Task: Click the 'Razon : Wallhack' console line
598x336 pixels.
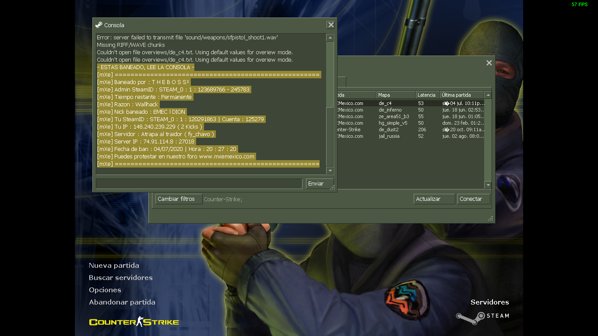Action: (x=127, y=105)
